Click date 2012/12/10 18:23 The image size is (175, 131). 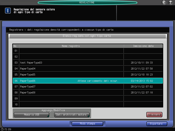142,74
